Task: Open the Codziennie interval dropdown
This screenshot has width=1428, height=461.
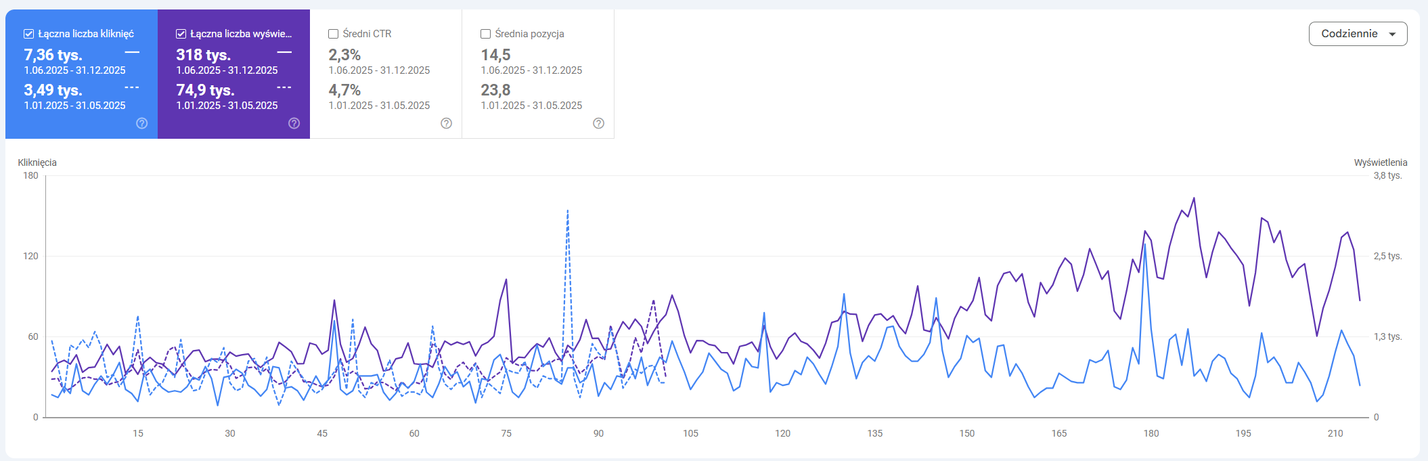Action: (x=1358, y=34)
